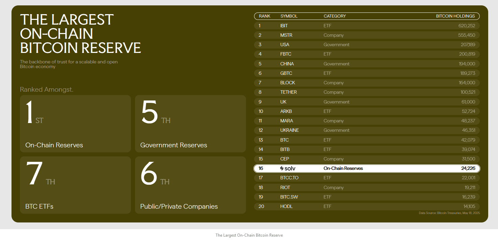Screen dimensions: 498x241
Task: Click the BITB symbol cell
Action: (285, 149)
